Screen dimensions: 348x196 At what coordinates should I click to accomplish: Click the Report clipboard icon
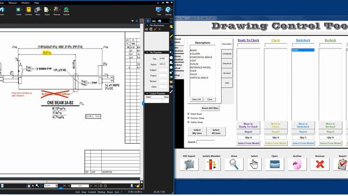click(x=342, y=164)
